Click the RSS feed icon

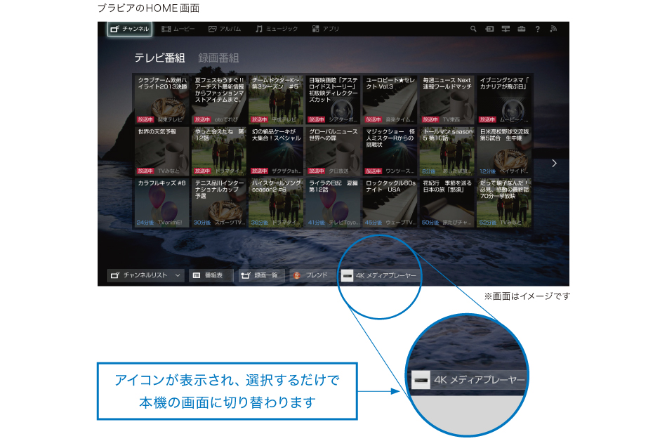(x=553, y=29)
